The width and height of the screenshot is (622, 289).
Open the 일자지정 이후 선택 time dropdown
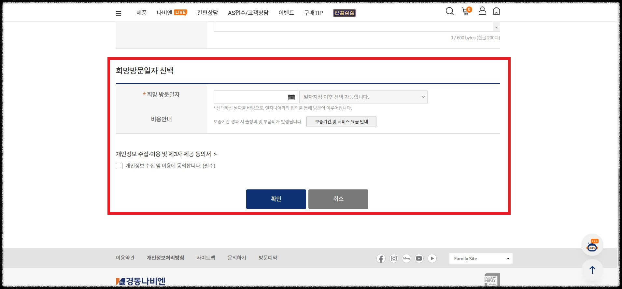pyautogui.click(x=363, y=97)
